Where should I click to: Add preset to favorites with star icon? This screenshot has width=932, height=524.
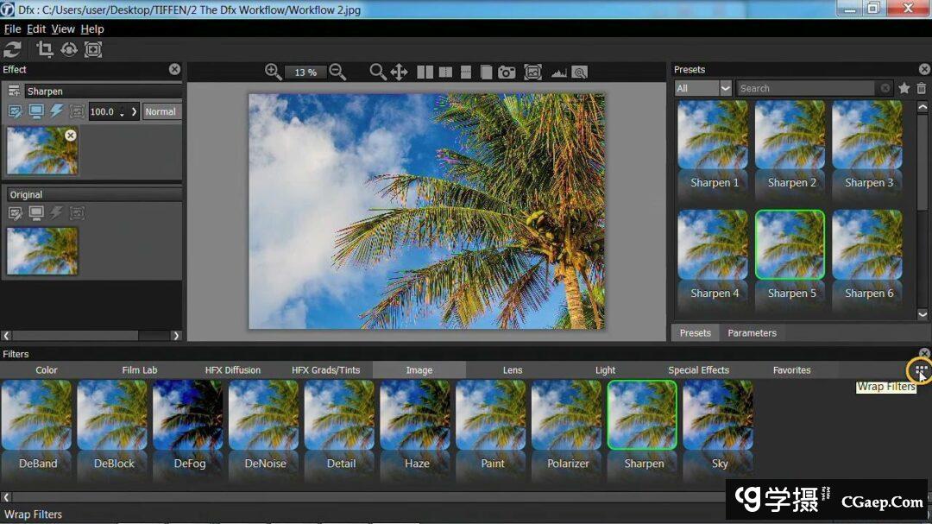pos(904,88)
